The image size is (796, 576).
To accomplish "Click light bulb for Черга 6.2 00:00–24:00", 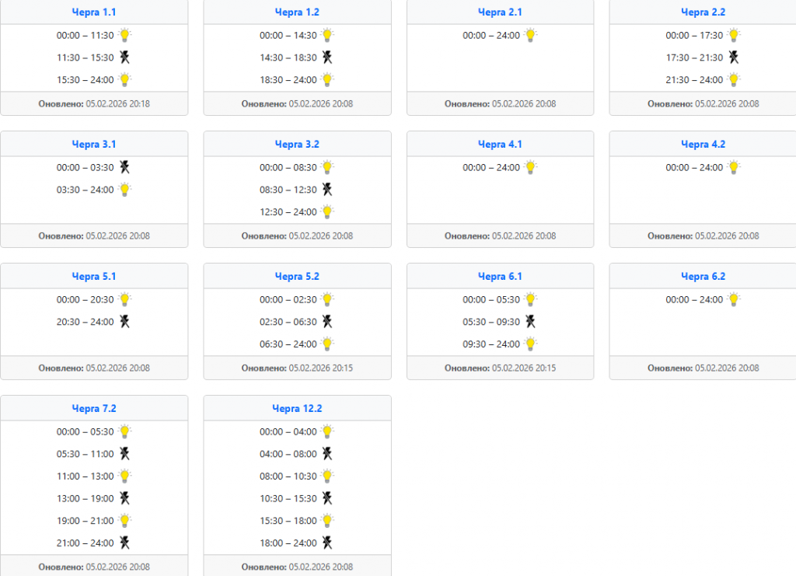I will (x=733, y=299).
